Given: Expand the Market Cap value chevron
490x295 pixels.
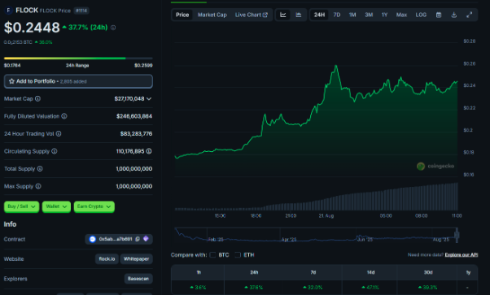Looking at the screenshot, I should point(149,99).
